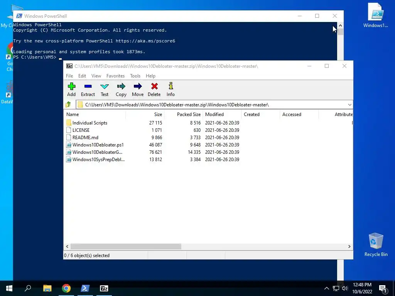Screen dimensions: 395x296
Task: Select the Windows1... desktop script shortcut
Action: click(x=376, y=15)
